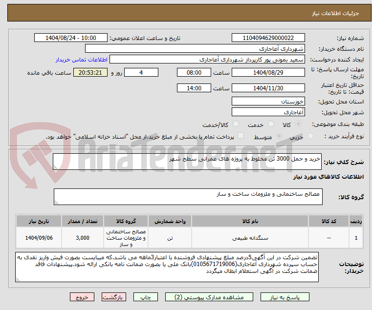Click the resize handle of گروه کالا box
The height and width of the screenshot is (310, 372).
coord(56,203)
